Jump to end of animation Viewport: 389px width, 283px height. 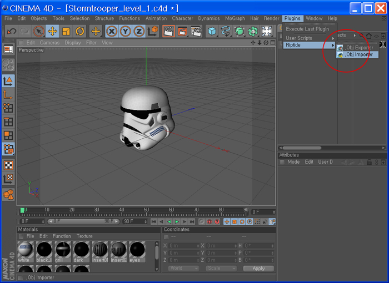192,221
